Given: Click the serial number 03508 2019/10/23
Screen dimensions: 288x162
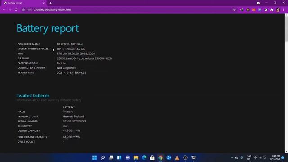Looking at the screenshot, I should coord(74,121).
